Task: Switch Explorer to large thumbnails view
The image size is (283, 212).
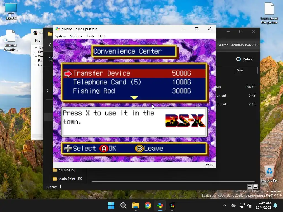Action: 256,187
